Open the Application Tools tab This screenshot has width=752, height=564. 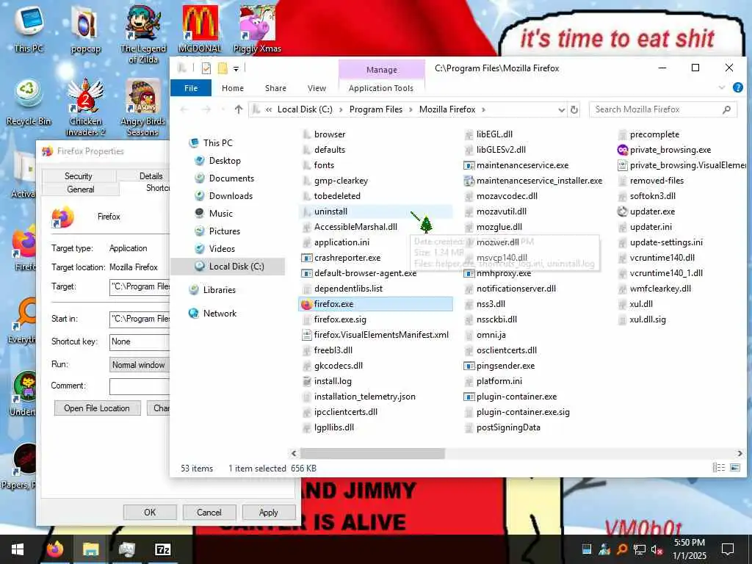pyautogui.click(x=381, y=88)
